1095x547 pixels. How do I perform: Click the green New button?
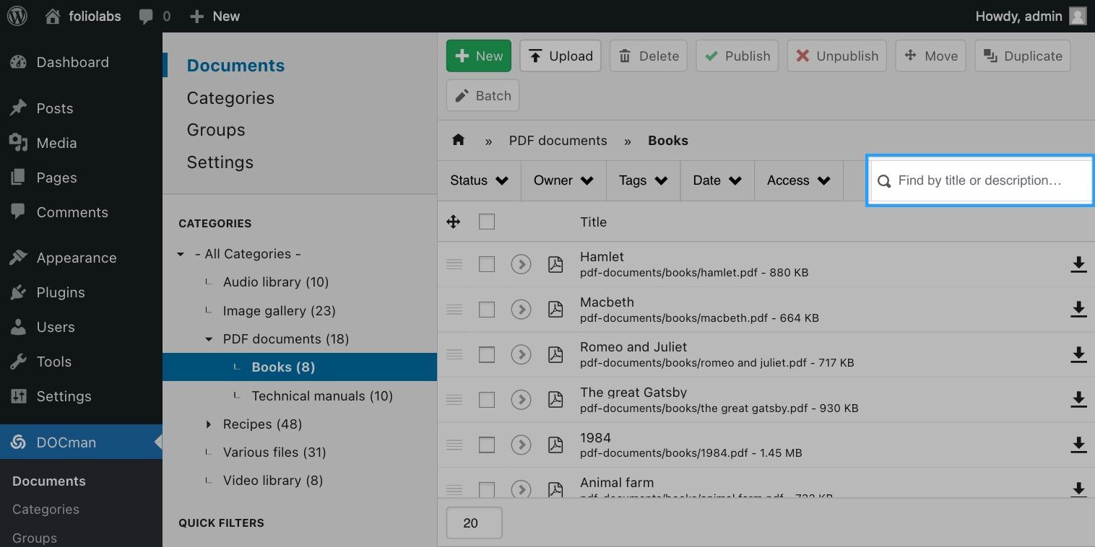(x=479, y=56)
